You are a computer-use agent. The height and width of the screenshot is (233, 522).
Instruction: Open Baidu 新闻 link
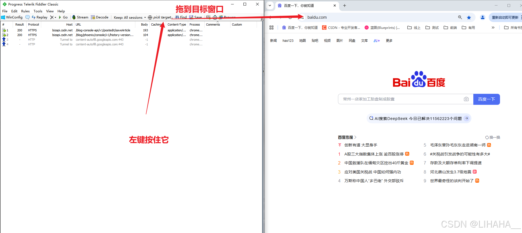(x=273, y=41)
